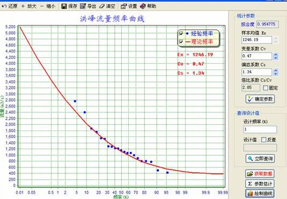Export the chart via the 导出 icon
This screenshot has width=287, height=199.
click(83, 6)
